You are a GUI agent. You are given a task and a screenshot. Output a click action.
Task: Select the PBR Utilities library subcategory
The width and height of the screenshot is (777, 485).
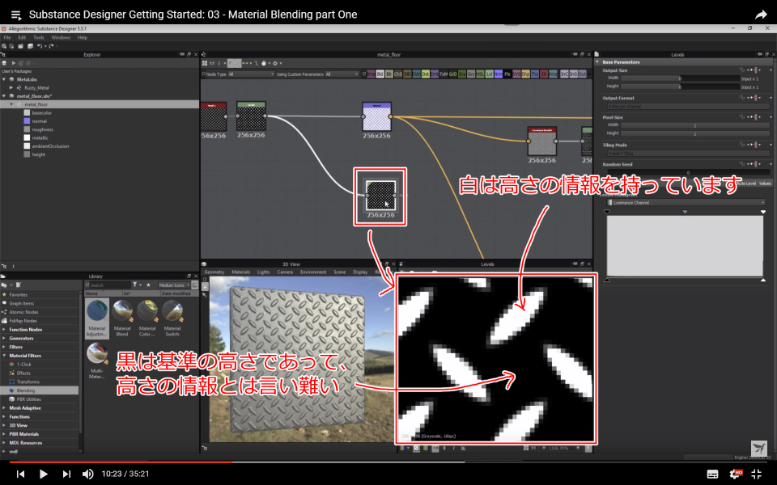point(29,399)
